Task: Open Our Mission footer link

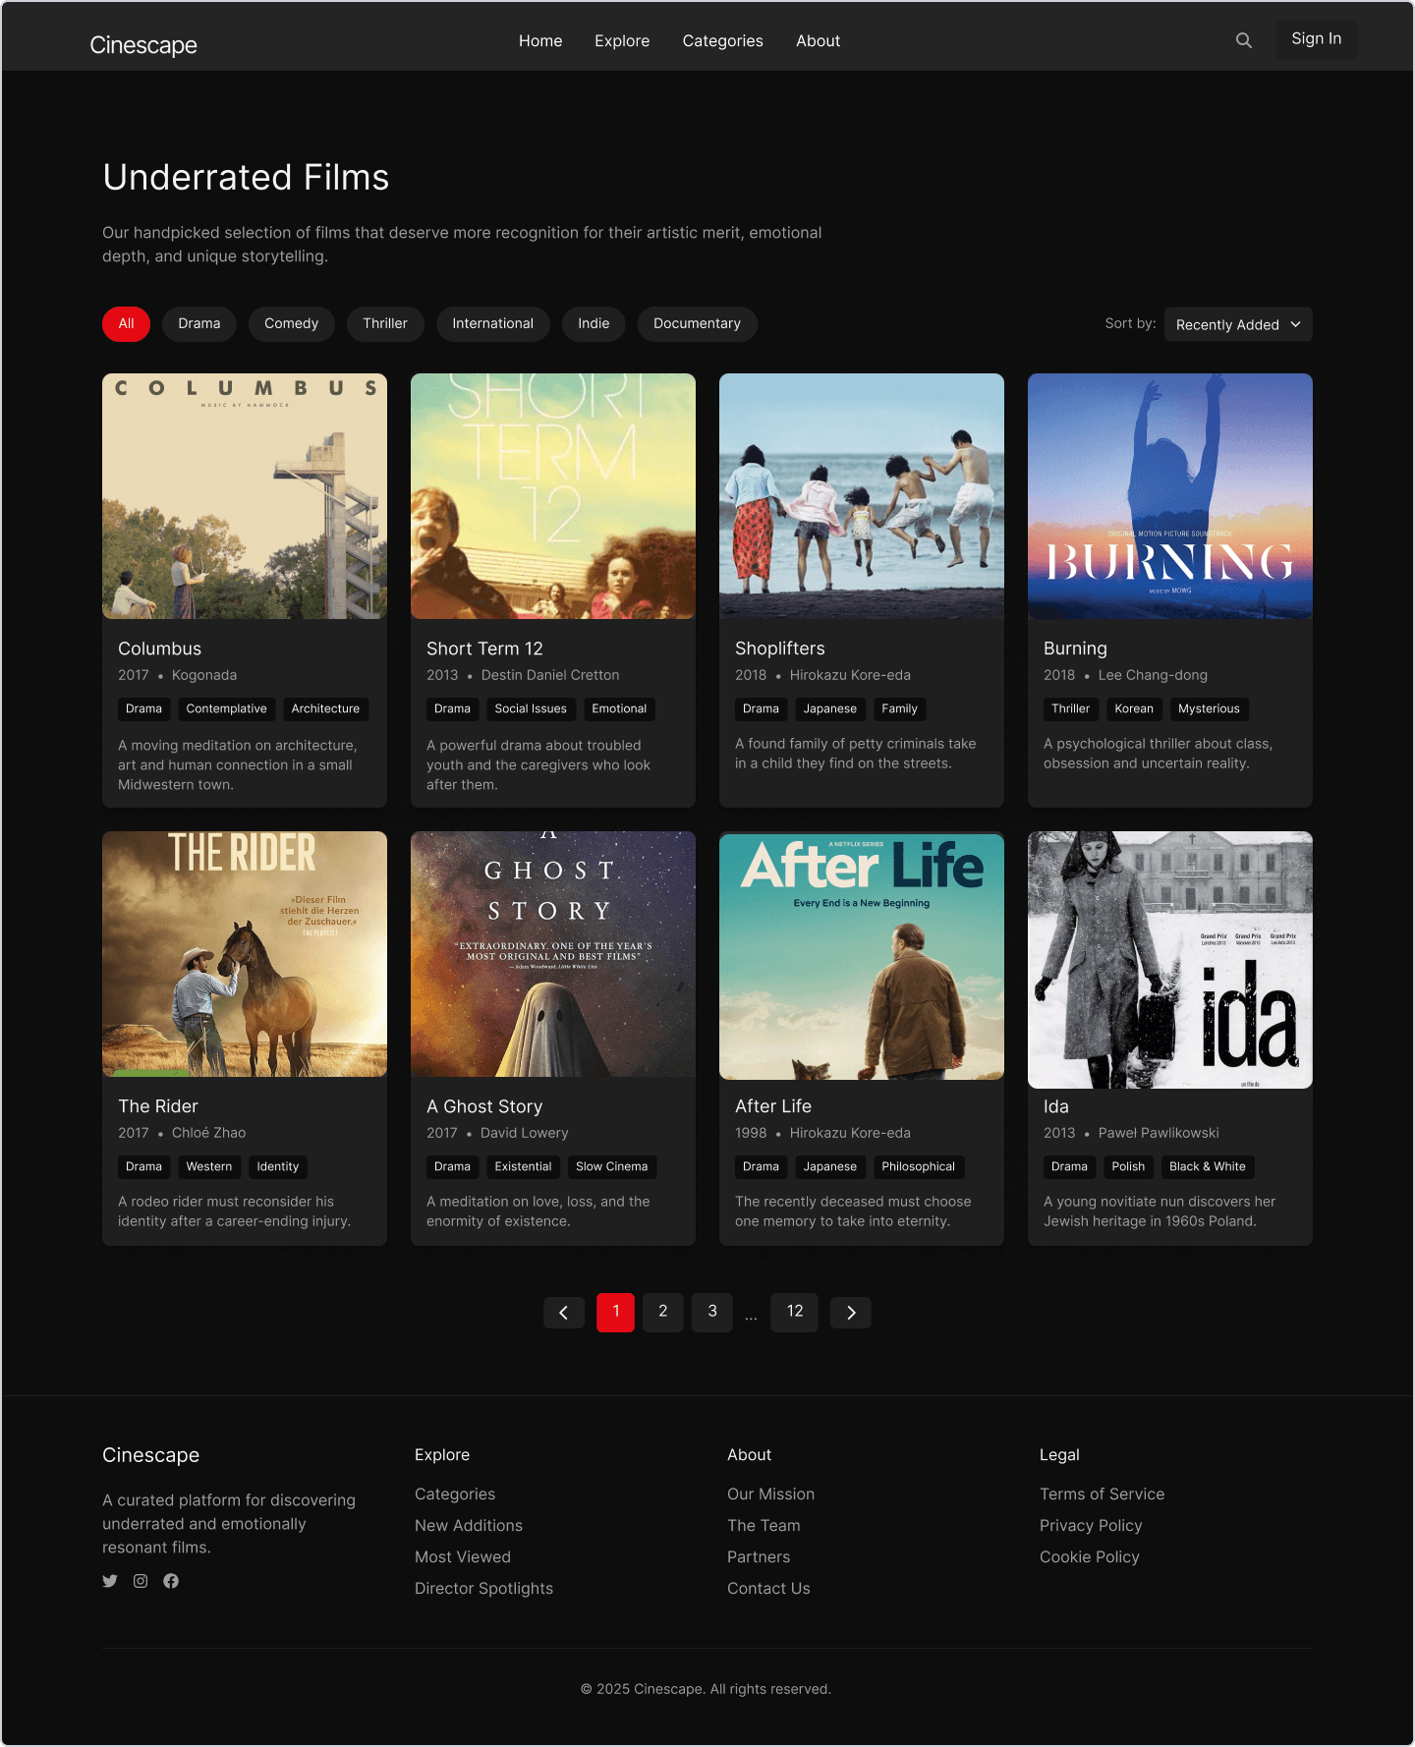Action: [771, 1494]
